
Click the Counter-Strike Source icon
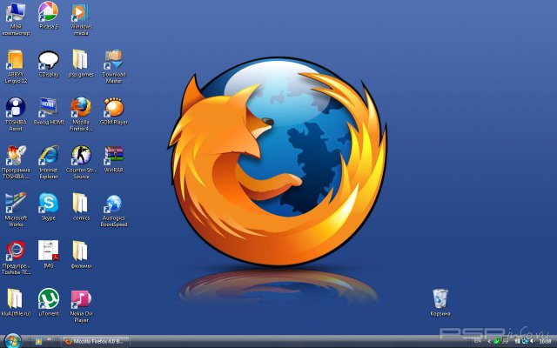81,156
